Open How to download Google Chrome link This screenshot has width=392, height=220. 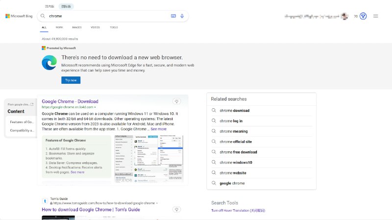[x=91, y=210]
